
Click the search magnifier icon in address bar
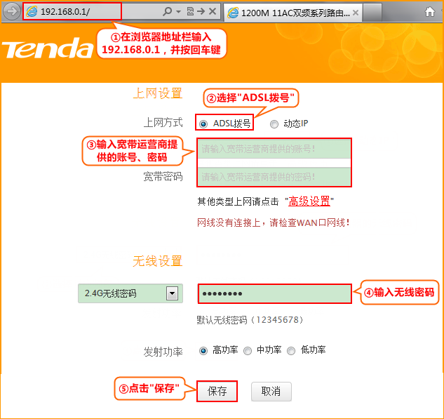[167, 12]
